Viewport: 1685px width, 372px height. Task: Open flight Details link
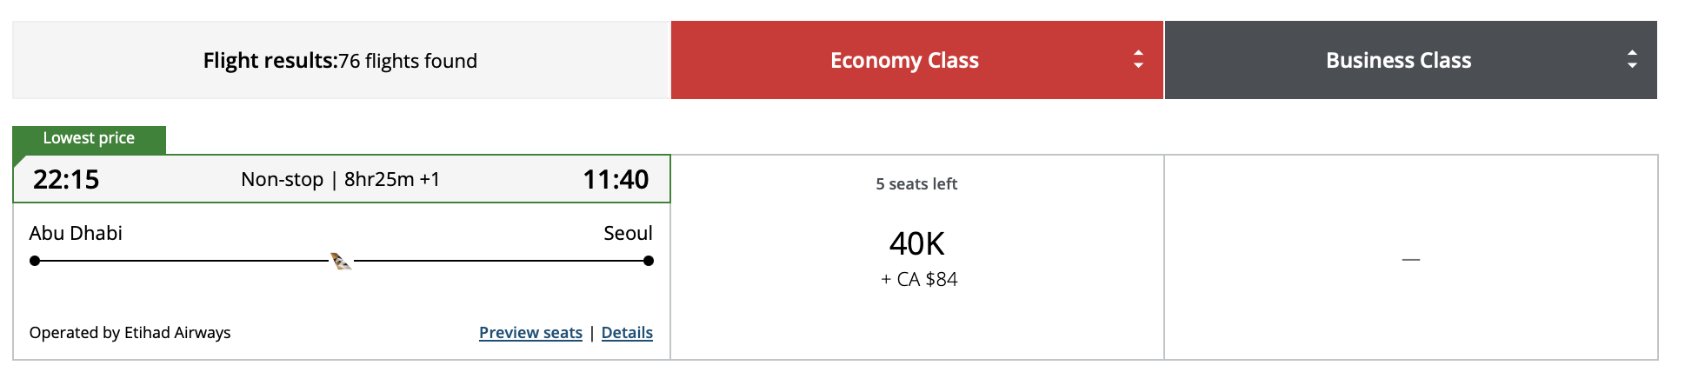coord(627,333)
